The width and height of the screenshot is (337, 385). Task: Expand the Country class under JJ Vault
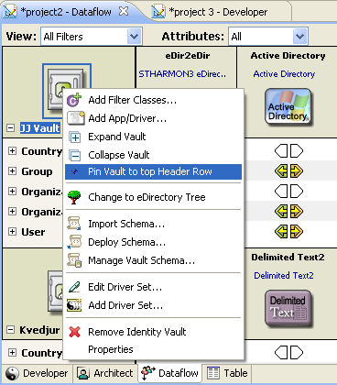(12, 151)
